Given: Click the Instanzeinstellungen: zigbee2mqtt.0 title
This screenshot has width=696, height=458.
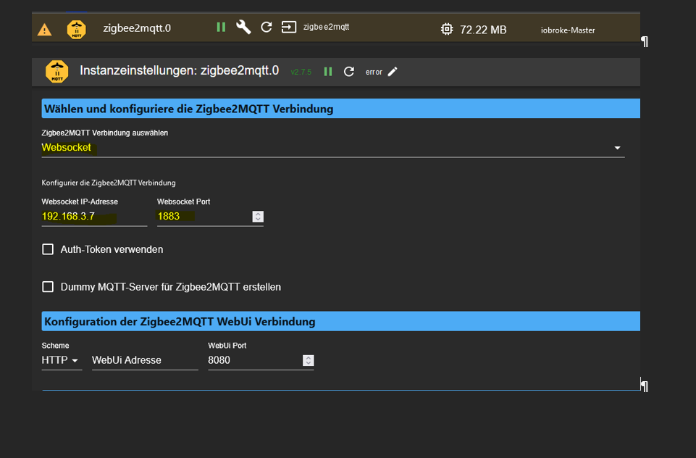Looking at the screenshot, I should pyautogui.click(x=180, y=70).
